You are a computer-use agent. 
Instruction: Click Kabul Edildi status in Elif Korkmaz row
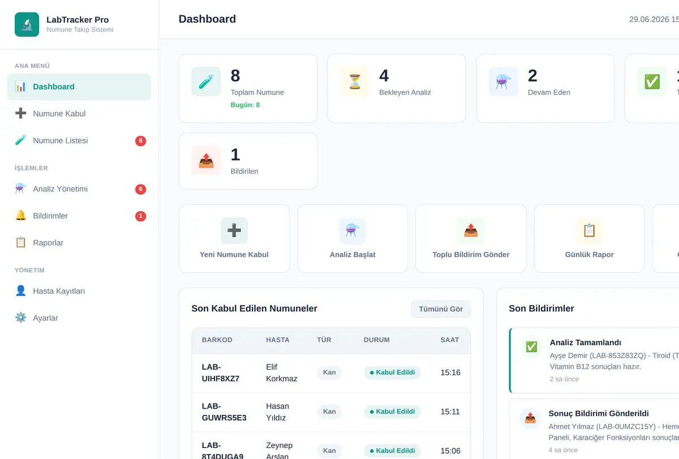click(x=392, y=372)
